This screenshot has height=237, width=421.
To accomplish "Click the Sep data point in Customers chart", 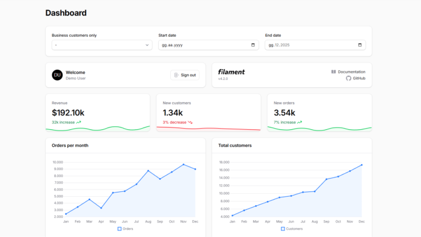I will 327,179.
